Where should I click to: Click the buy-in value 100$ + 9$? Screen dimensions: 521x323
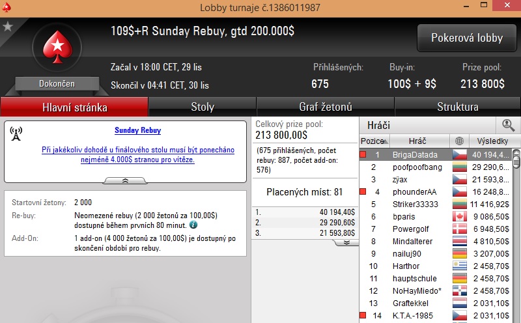[x=412, y=84]
